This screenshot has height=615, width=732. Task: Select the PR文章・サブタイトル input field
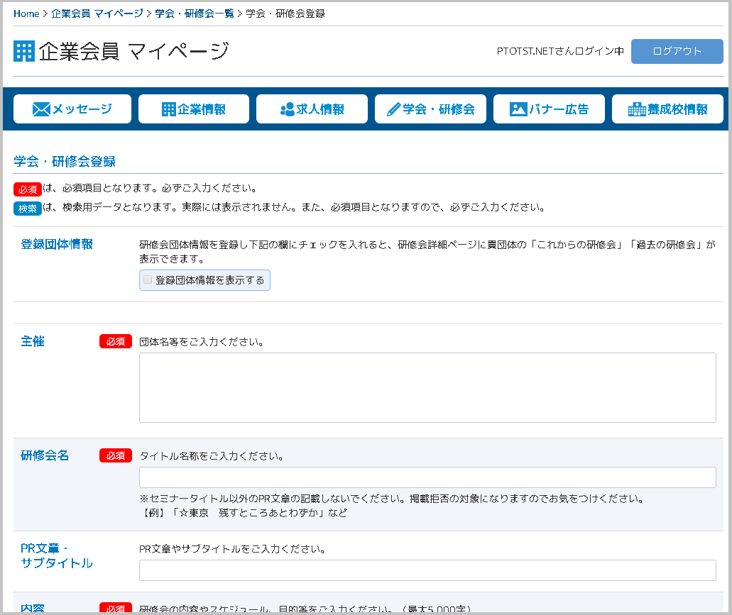tap(427, 570)
